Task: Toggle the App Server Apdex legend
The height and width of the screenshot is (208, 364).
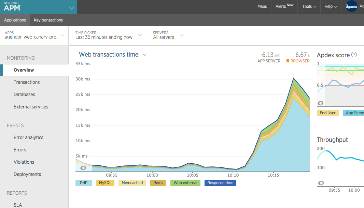Action: click(353, 113)
